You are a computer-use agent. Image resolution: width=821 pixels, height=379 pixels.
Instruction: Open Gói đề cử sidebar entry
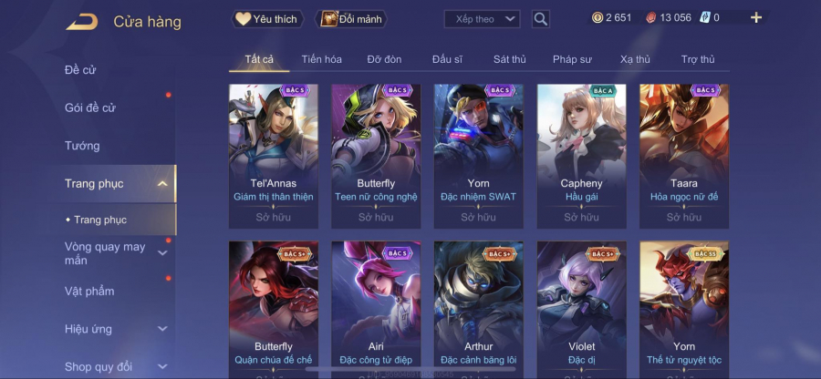coord(90,108)
